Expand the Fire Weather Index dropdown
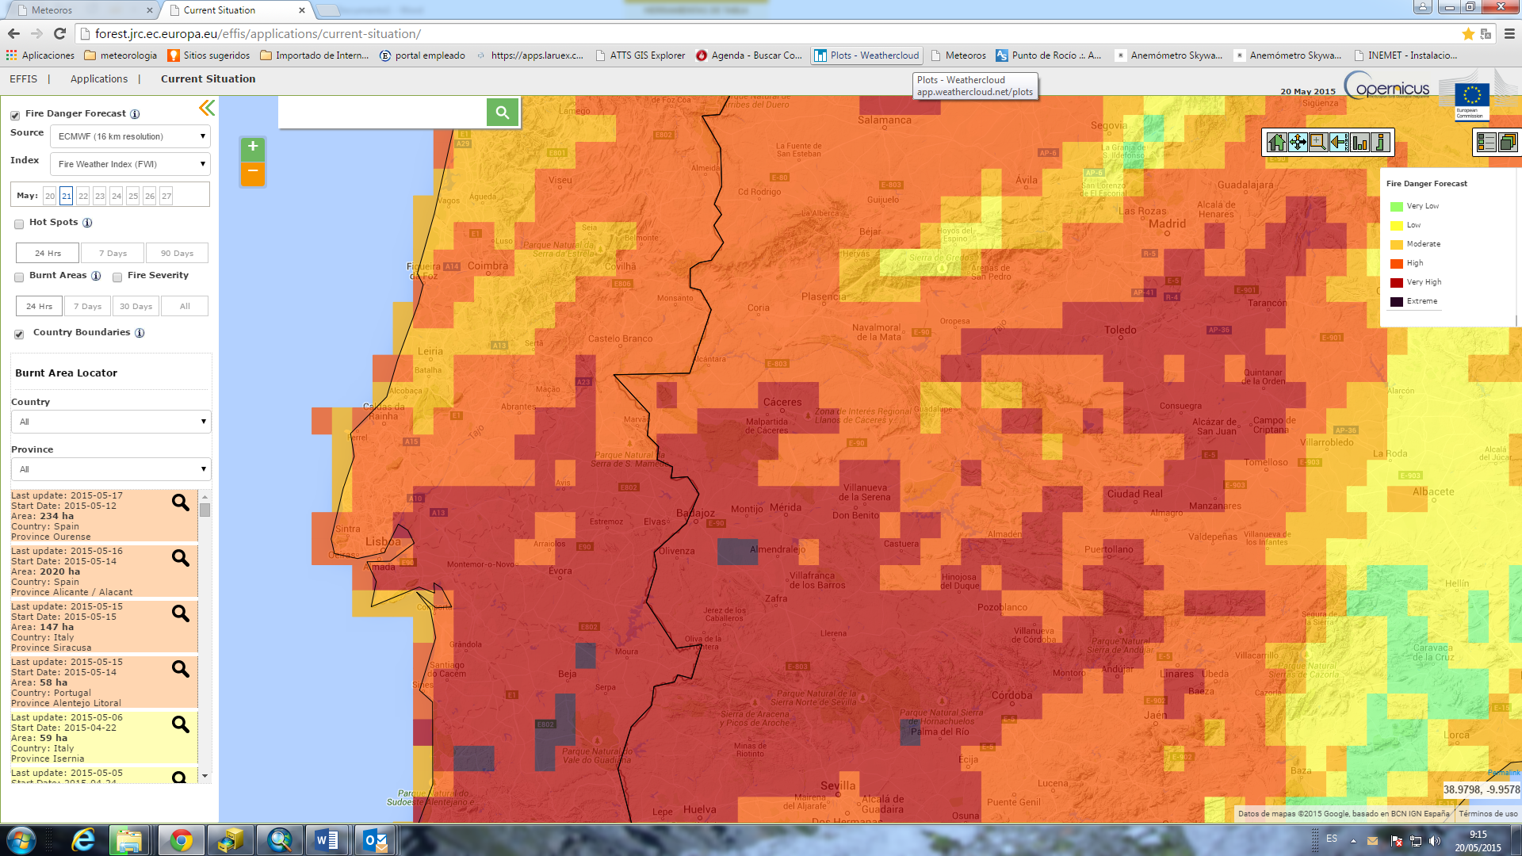Viewport: 1522px width, 856px height. (x=130, y=164)
